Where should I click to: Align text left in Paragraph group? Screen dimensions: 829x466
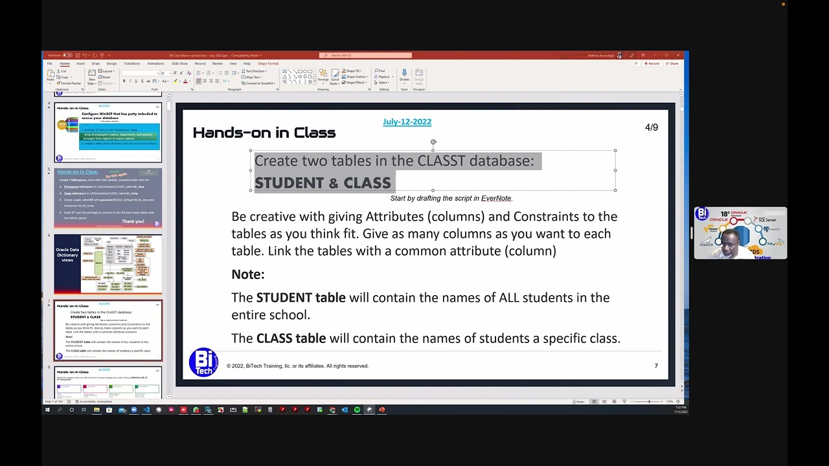(199, 81)
